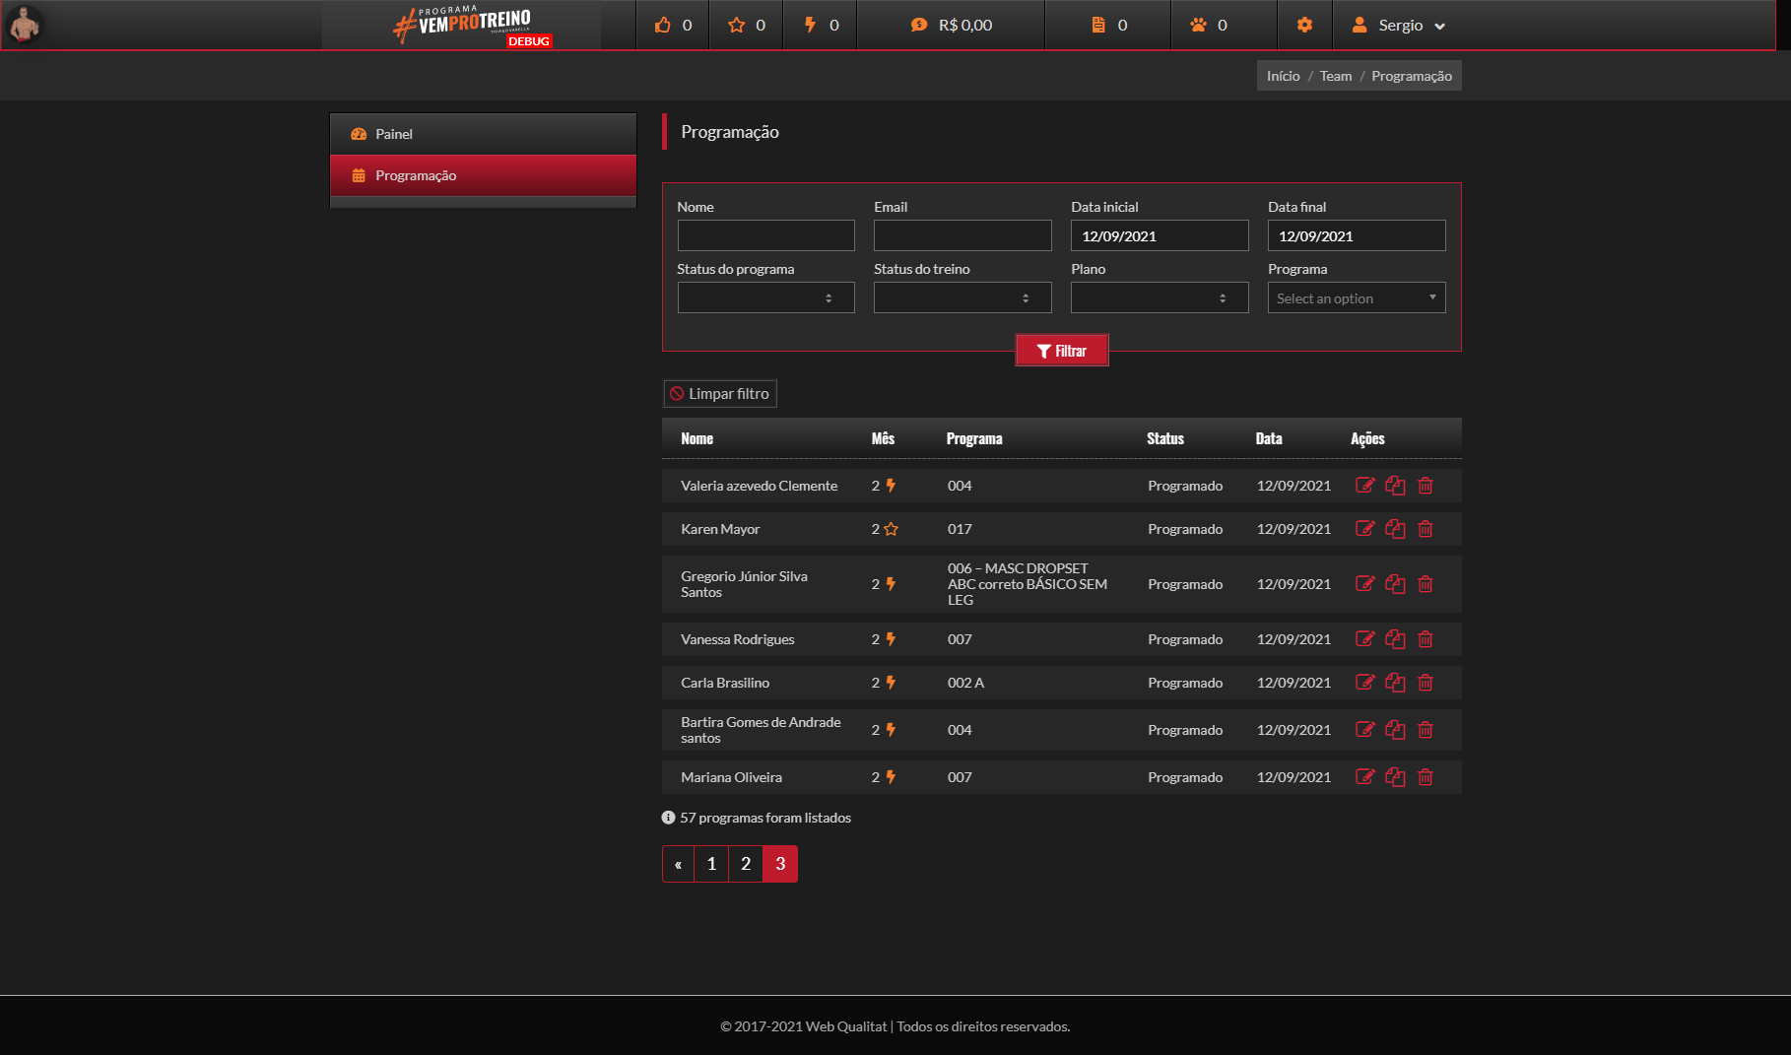Edit Carla Brasilino's program entry

1364,683
